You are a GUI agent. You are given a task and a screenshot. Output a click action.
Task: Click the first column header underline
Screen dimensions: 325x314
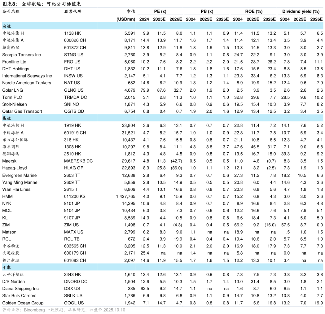(160, 15)
